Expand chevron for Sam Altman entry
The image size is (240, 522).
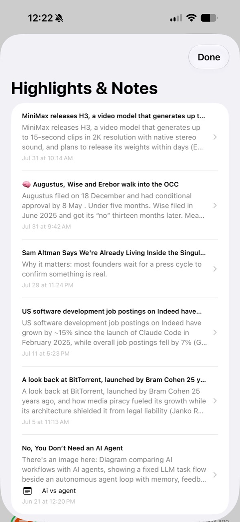(215, 269)
